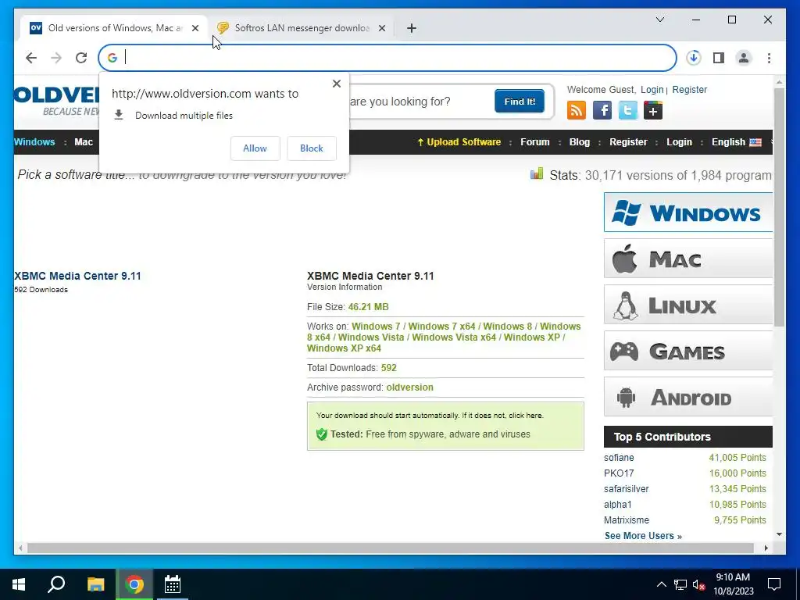Allow downloading multiple files
Screen dimensions: 800x600
pyautogui.click(x=255, y=148)
